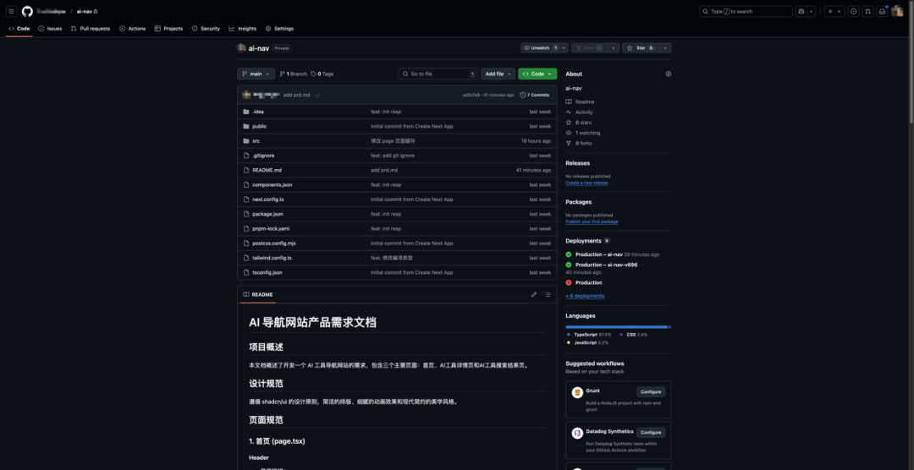
Task: Open the next.config.ts file
Action: [268, 199]
